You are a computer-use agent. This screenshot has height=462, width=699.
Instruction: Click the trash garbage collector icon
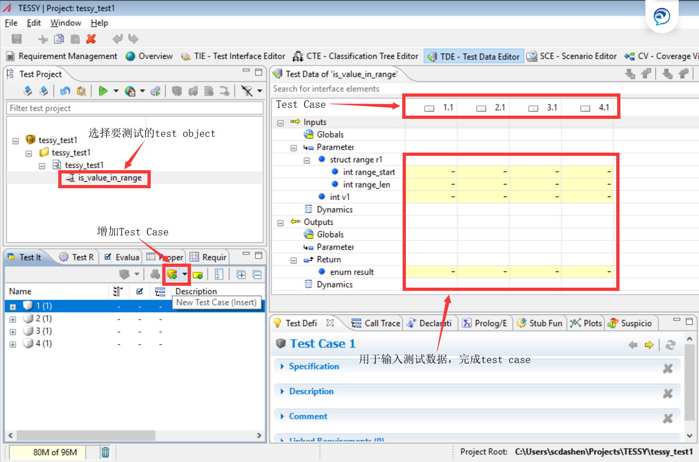105,452
